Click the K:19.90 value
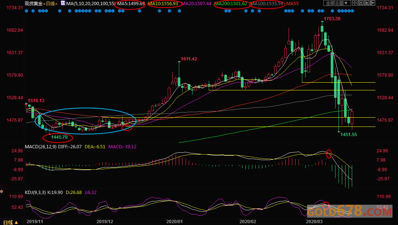 55,193
